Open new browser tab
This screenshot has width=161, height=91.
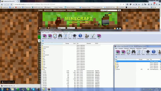[19, 1]
